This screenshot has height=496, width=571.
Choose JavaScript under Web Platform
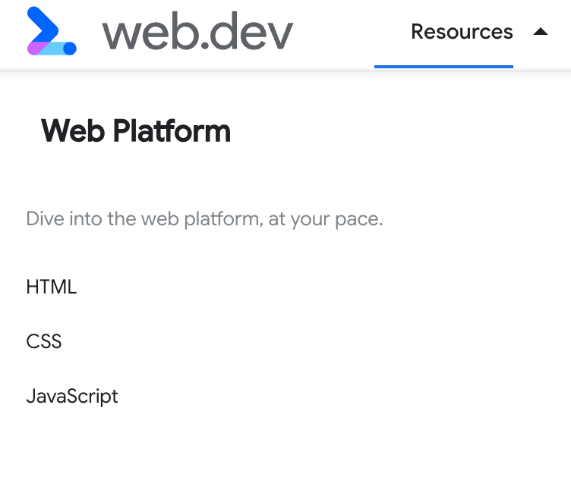72,397
